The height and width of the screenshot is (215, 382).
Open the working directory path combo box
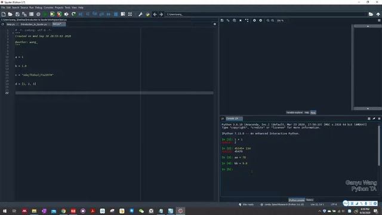tap(266, 14)
